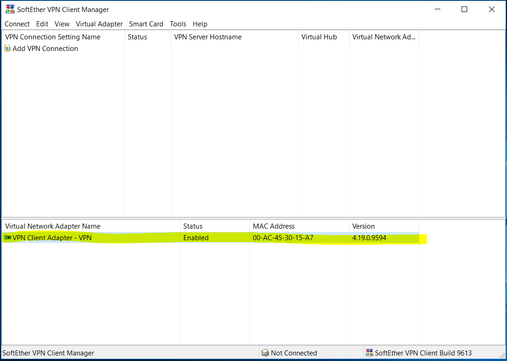507x361 pixels.
Task: Open the Virtual Adapter menu
Action: pos(99,24)
